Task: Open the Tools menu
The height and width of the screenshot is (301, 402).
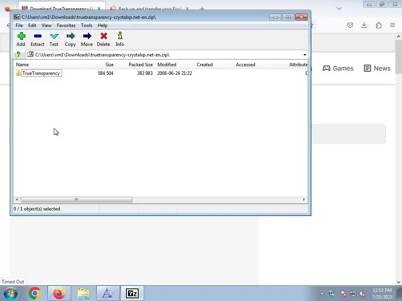Action: point(86,25)
